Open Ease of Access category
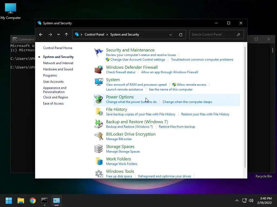Screen dimensions: 277x207 [53, 103]
